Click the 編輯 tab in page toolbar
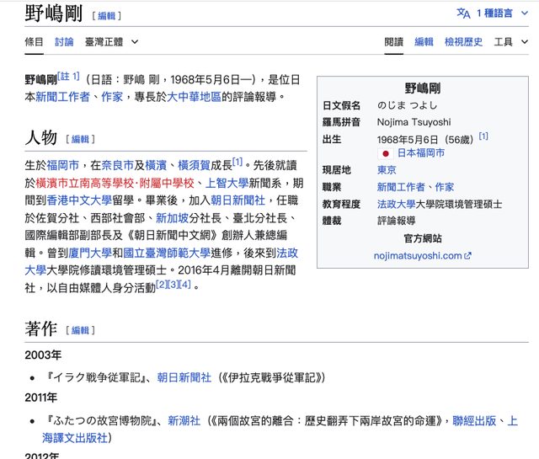Image resolution: width=539 pixels, height=459 pixels. pos(424,41)
